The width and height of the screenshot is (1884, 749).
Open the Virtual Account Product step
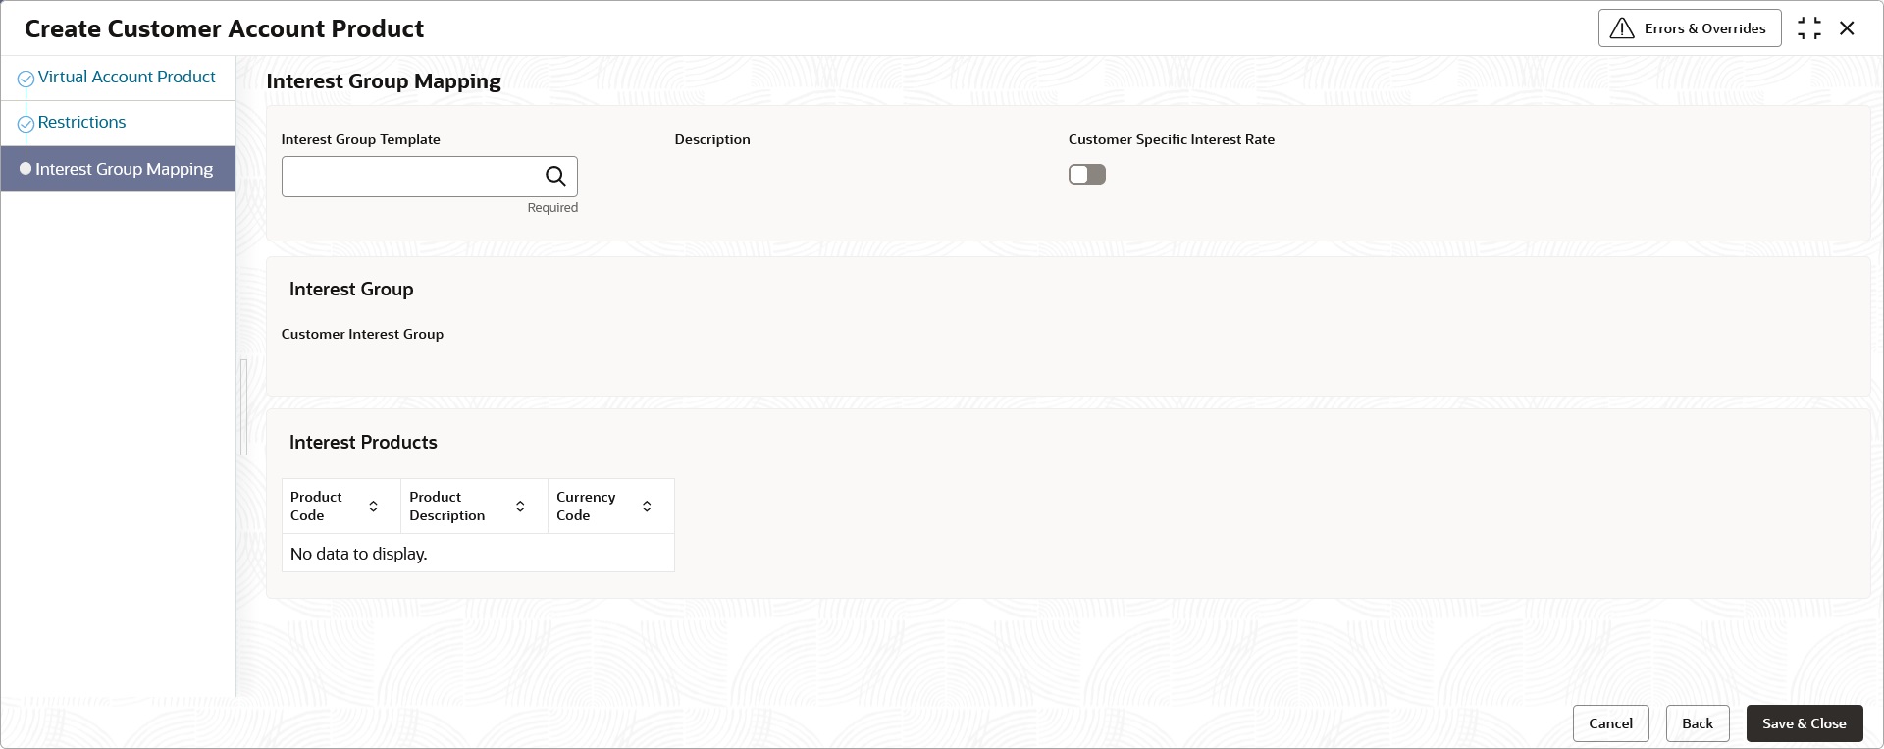127,77
